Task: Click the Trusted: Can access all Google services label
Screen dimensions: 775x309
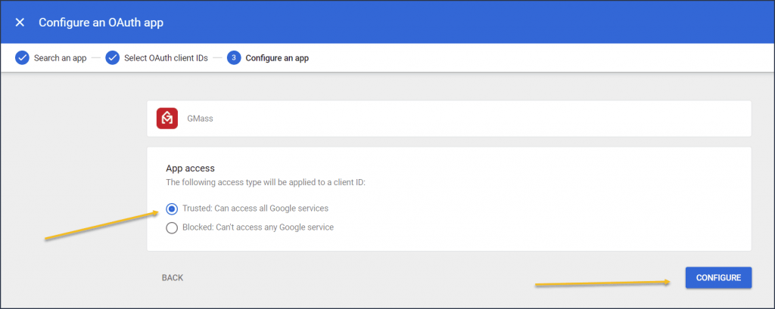Action: tap(256, 209)
